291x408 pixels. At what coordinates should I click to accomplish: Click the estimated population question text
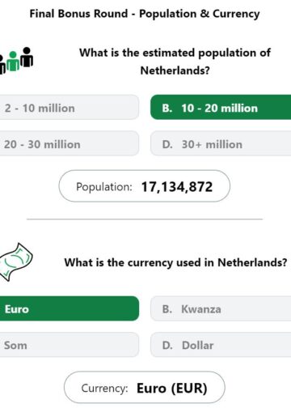click(x=175, y=62)
